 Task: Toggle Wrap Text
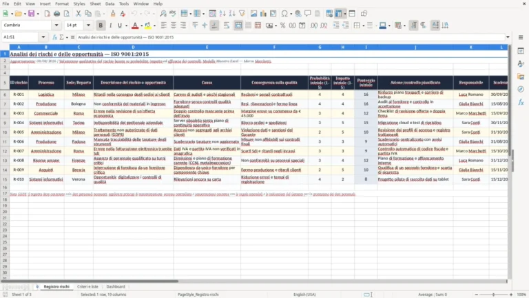coord(227,26)
